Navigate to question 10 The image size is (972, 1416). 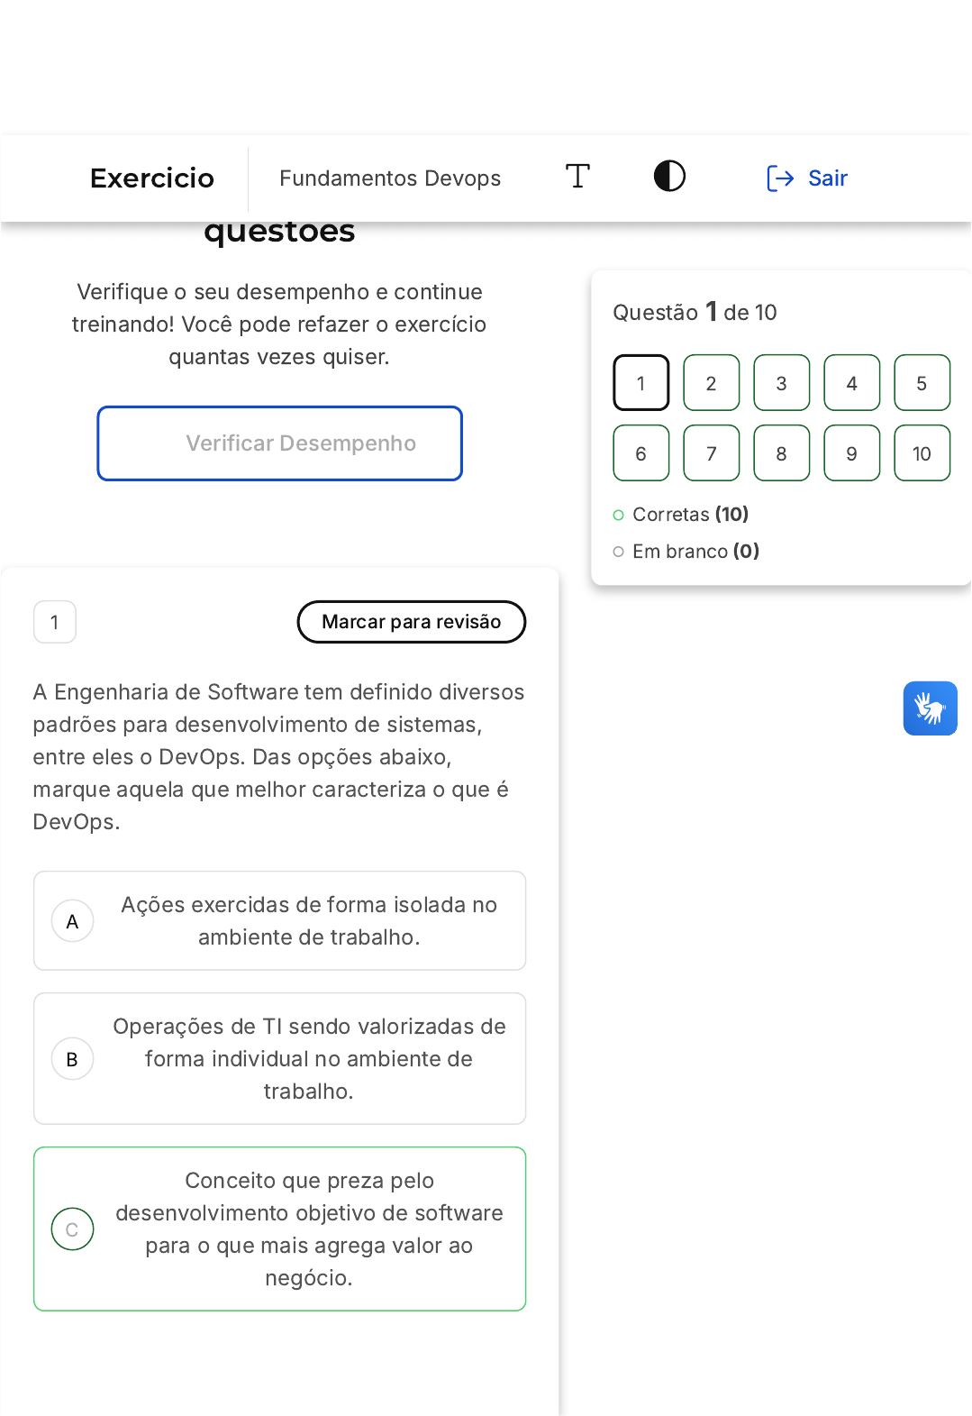[x=922, y=453]
